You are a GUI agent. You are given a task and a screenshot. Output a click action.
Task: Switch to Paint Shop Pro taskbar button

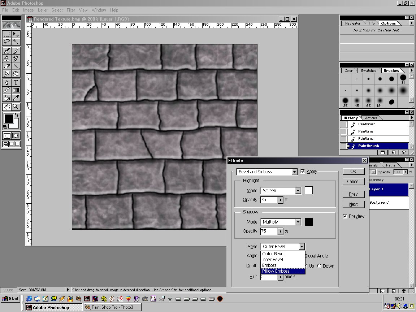[113, 307]
